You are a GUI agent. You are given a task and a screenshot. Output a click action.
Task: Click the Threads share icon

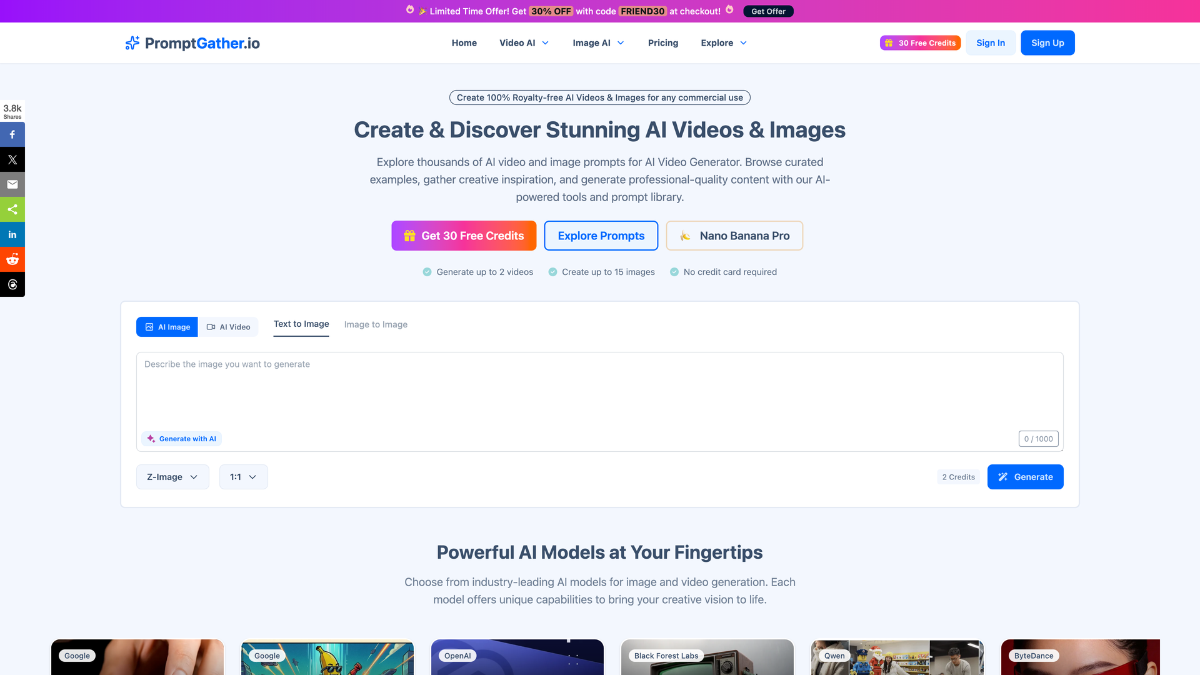[x=12, y=284]
